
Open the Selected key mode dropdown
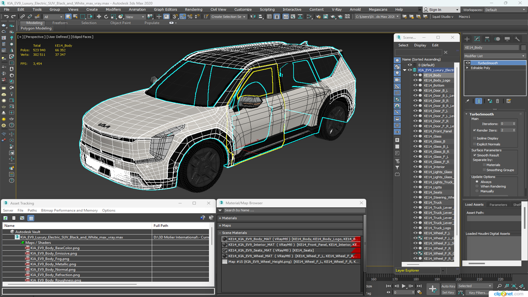[x=475, y=286]
